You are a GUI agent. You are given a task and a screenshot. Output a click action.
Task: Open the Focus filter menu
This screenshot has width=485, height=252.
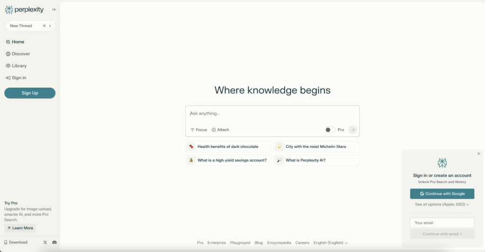pos(199,130)
